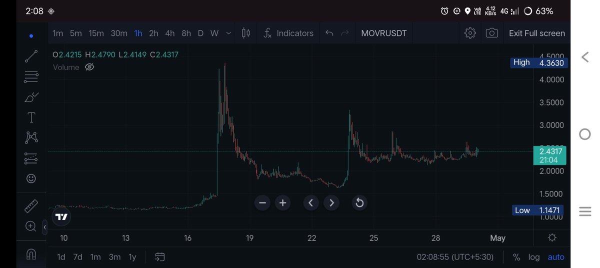Tap the alarm icon in status bar
This screenshot has width=600, height=268.
pos(444,11)
